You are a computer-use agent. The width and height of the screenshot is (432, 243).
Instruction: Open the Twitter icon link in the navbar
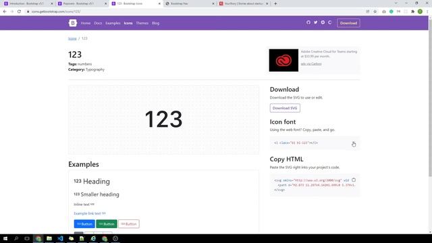coord(315,22)
